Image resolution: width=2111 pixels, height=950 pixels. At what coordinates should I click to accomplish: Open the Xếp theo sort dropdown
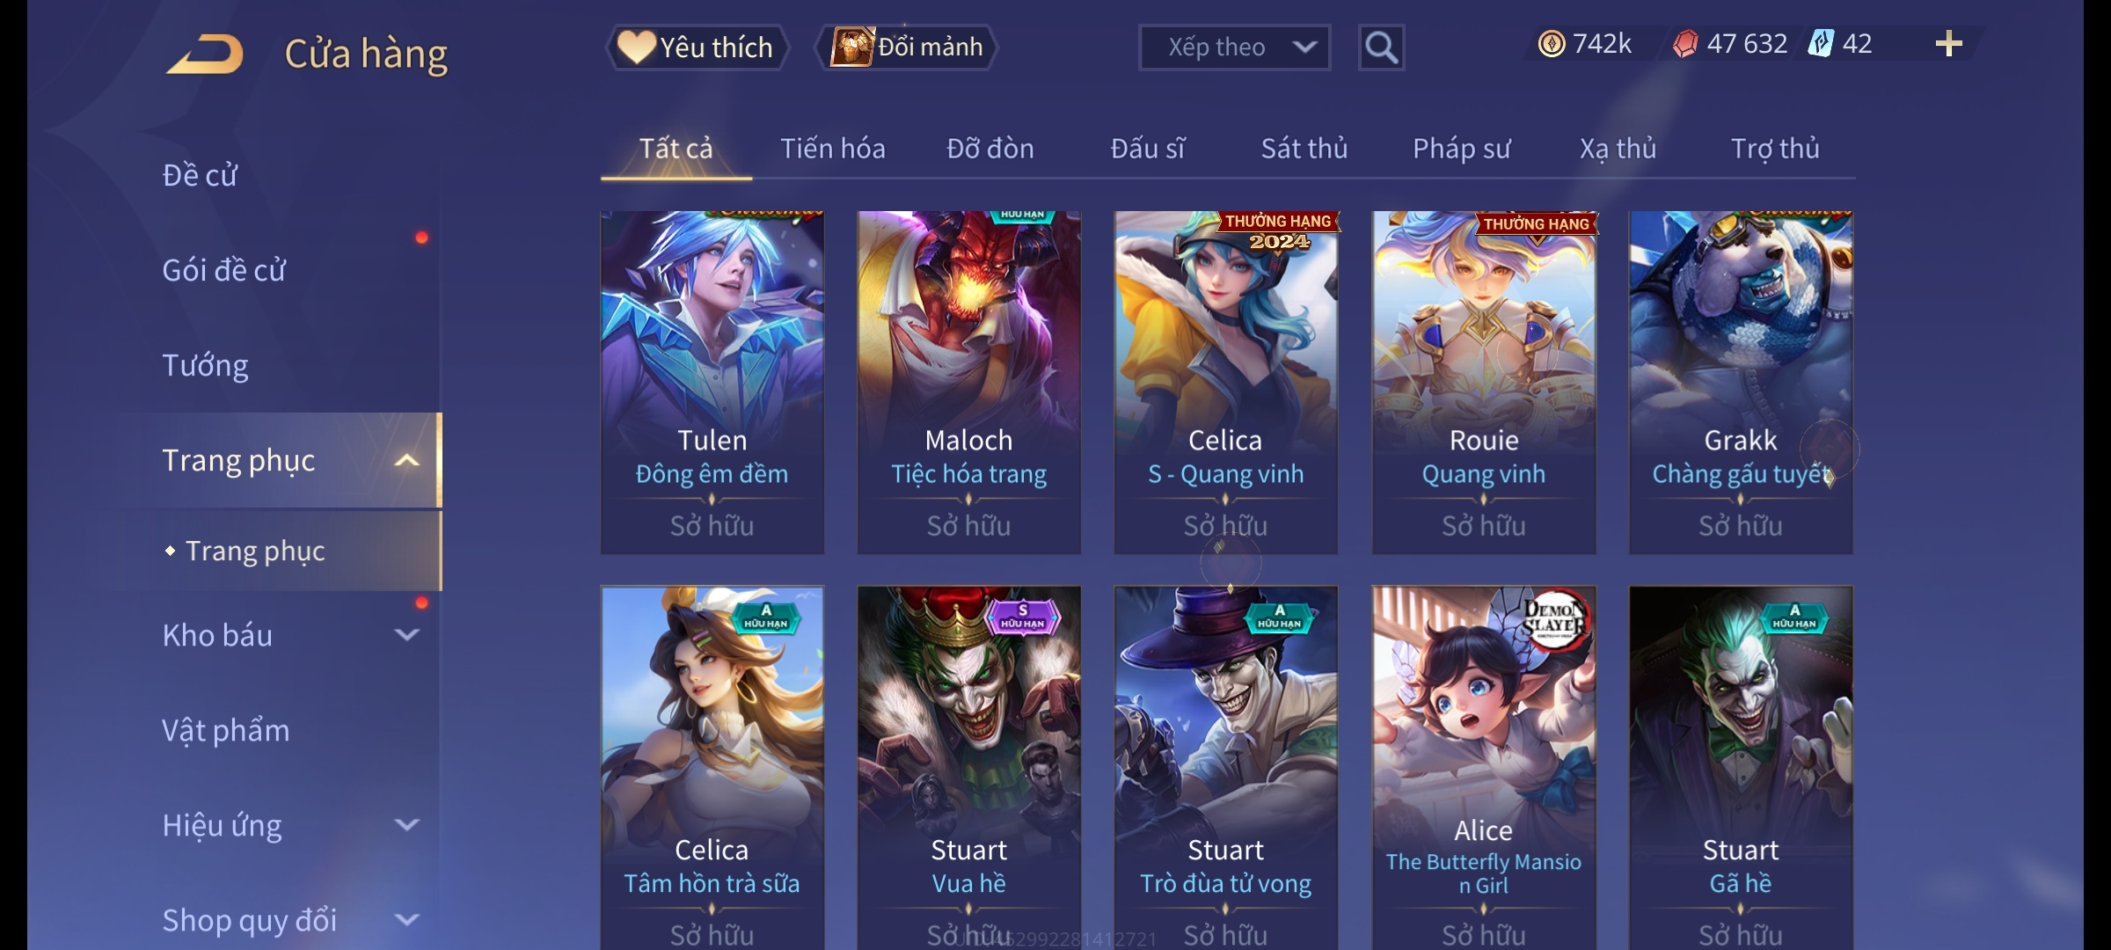1234,47
